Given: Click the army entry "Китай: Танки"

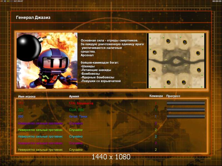Looking at the screenshot, I should pyautogui.click(x=78, y=116).
